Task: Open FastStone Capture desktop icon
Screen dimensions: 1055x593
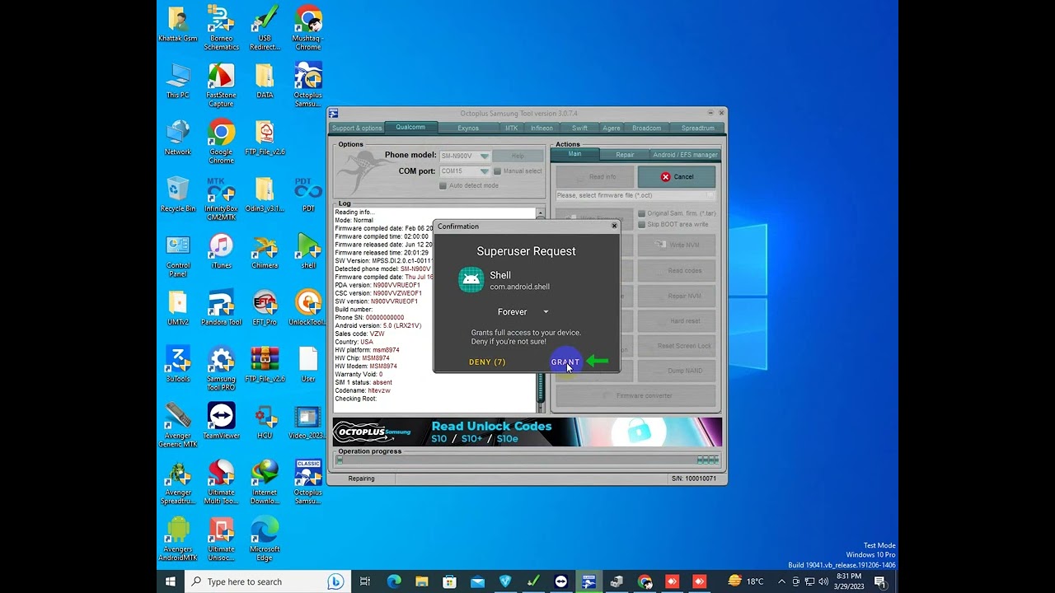Action: click(221, 85)
